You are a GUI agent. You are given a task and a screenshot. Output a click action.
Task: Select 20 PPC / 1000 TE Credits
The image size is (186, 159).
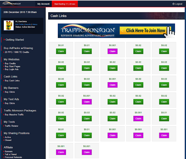point(17,52)
